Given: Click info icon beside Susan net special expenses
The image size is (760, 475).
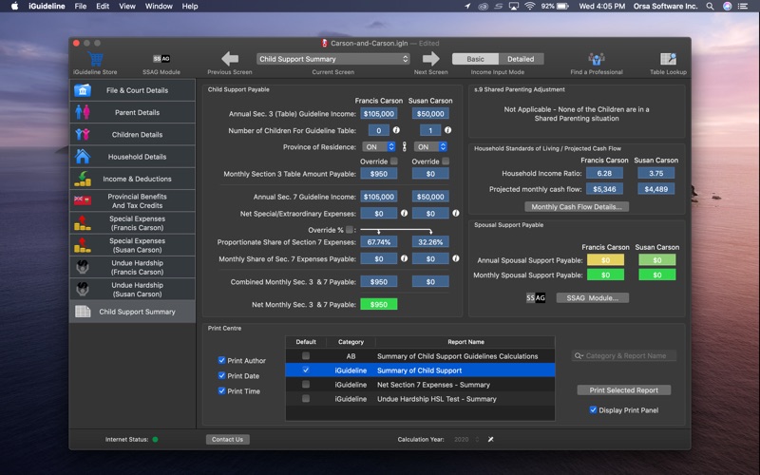Looking at the screenshot, I should (x=456, y=213).
